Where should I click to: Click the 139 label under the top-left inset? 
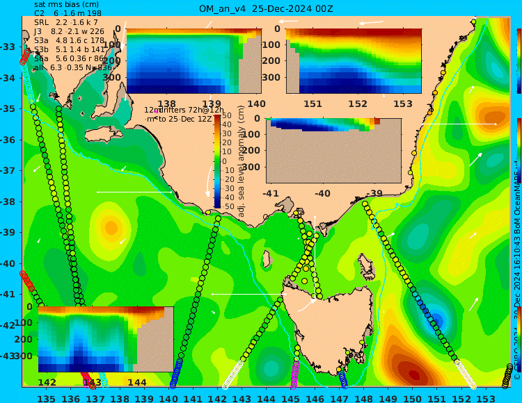pos(212,104)
